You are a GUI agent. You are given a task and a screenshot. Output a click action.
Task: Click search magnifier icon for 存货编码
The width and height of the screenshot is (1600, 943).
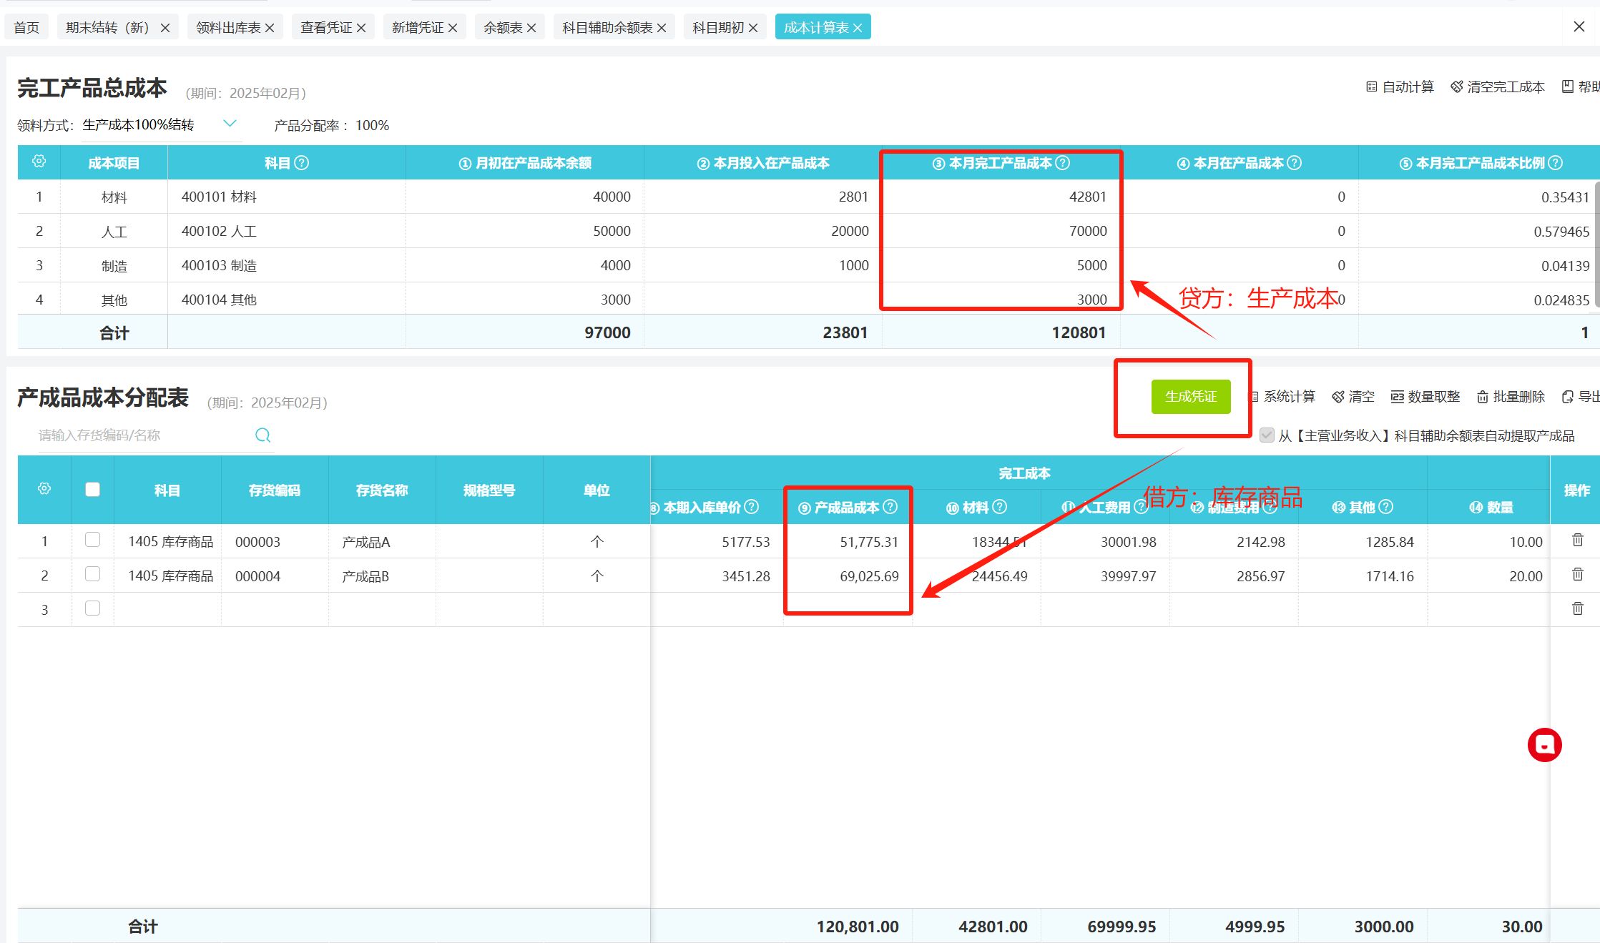(262, 435)
